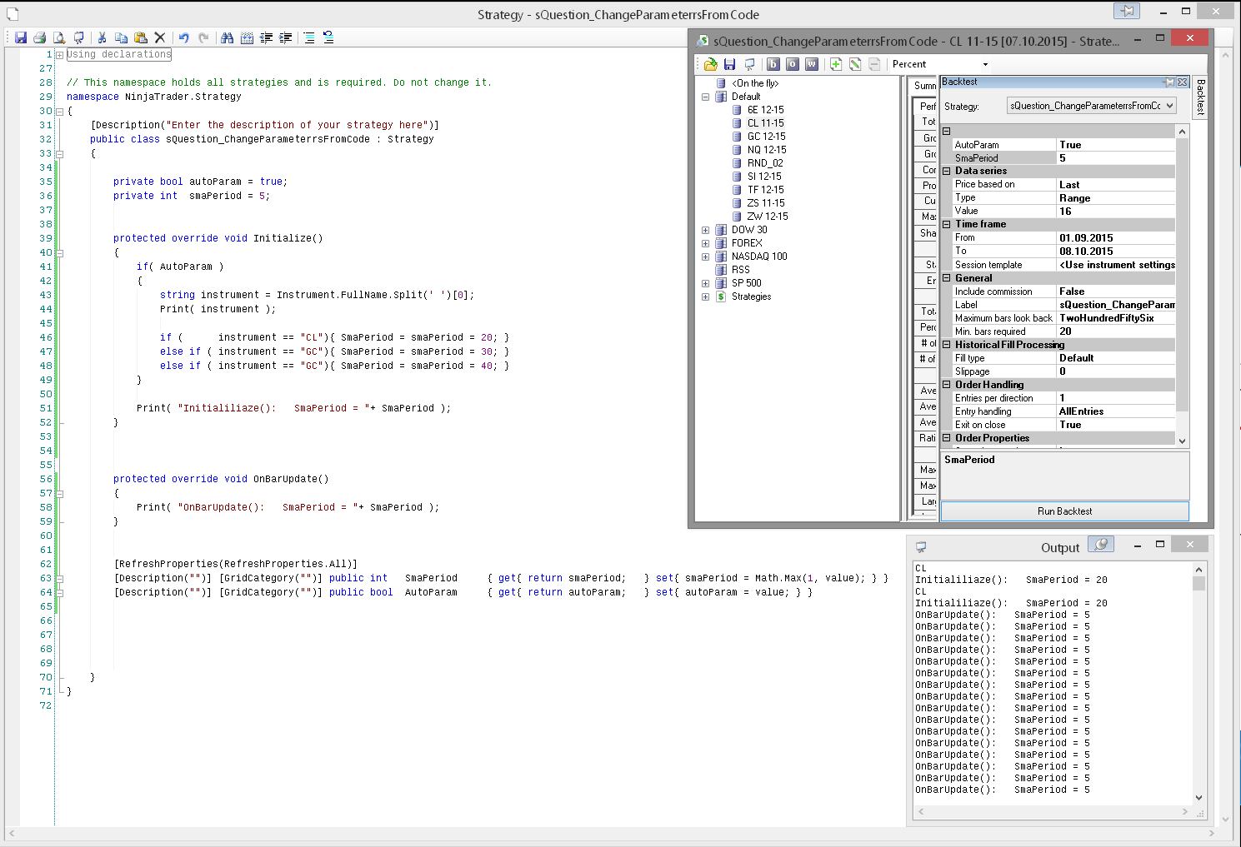The width and height of the screenshot is (1241, 847).
Task: Toggle the AutoParam value True
Action: tap(1115, 145)
